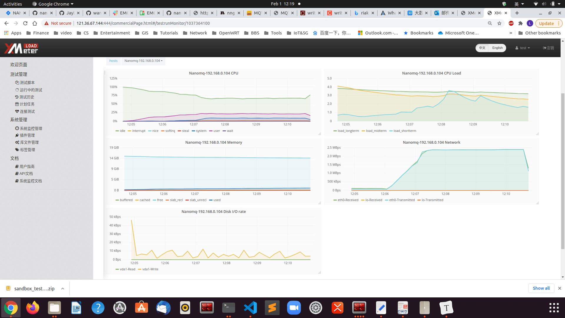
Task: Open 测试脚本 in sidebar
Action: (x=27, y=83)
